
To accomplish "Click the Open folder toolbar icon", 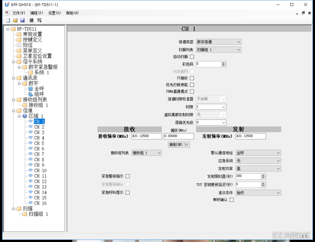I will (x=15, y=20).
